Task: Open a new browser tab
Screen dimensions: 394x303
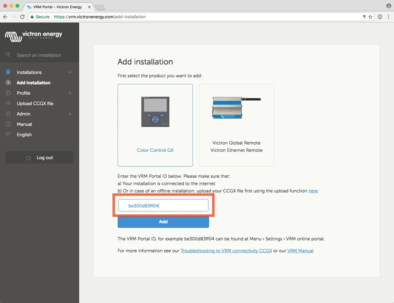Action: click(x=100, y=7)
